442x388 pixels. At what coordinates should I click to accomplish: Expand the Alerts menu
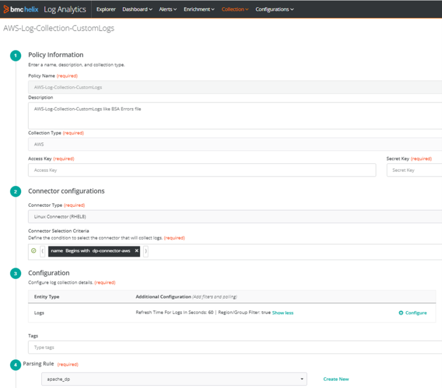[x=168, y=9]
